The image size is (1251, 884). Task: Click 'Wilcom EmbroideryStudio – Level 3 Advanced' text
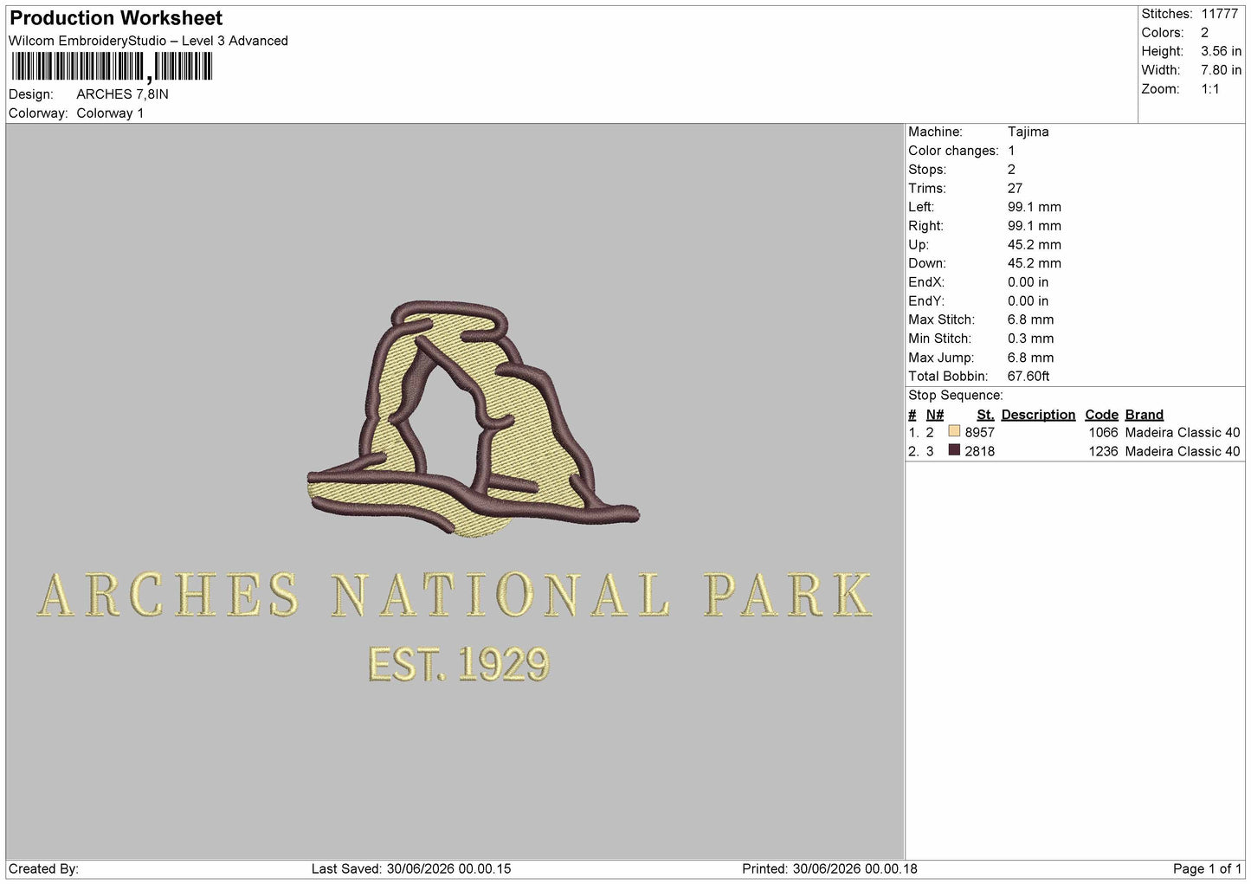[x=148, y=41]
